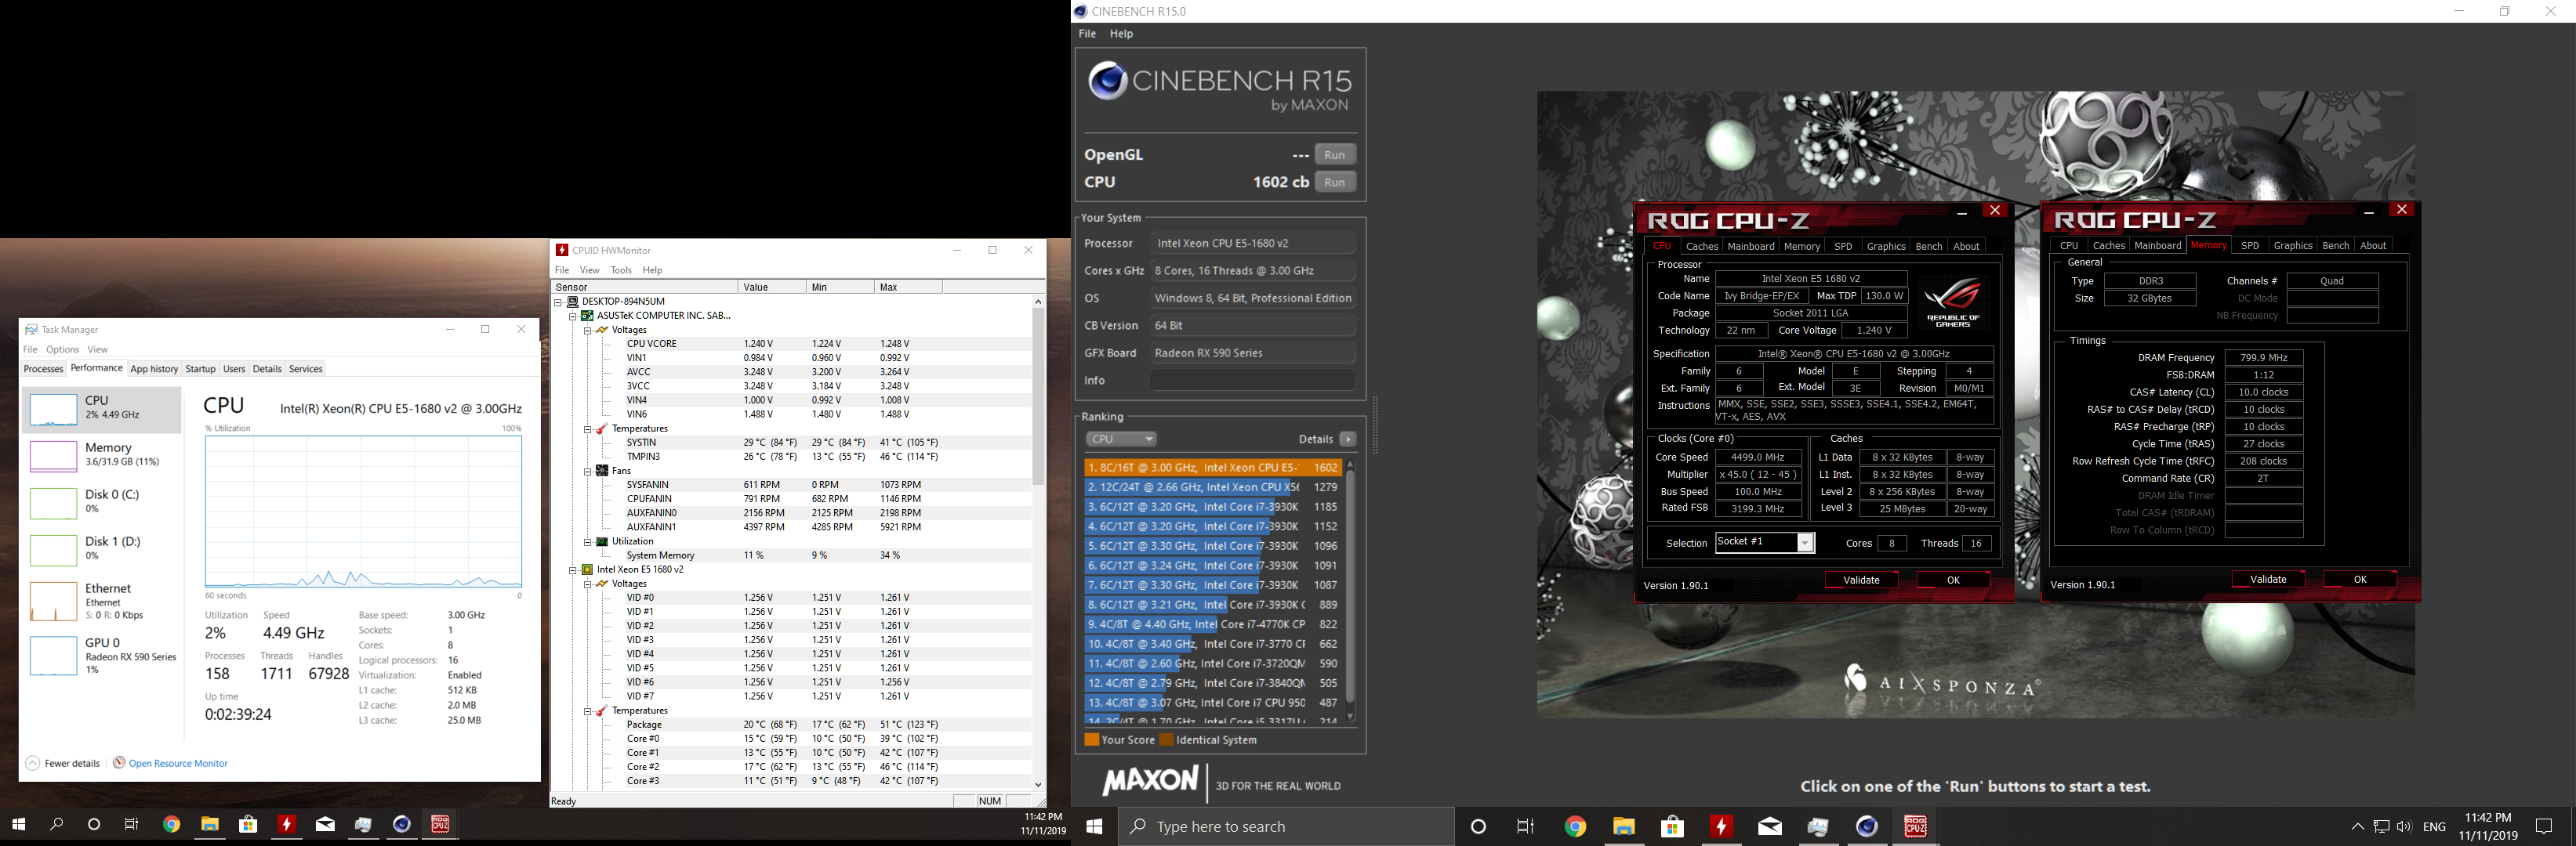Switch to the App history tab in Task Manager
Screen dimensions: 2576x846
pyautogui.click(x=154, y=370)
